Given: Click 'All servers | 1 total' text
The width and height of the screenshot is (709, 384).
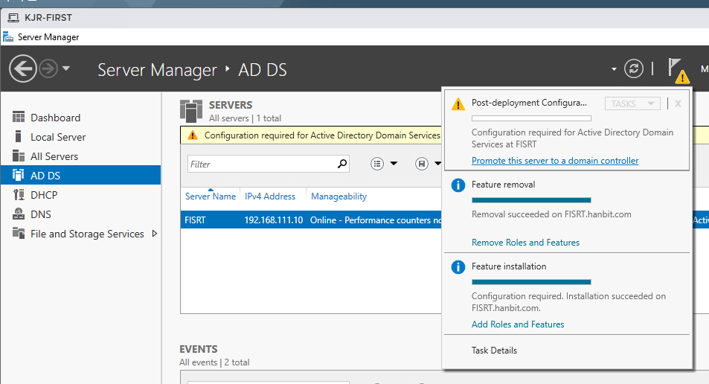Looking at the screenshot, I should pyautogui.click(x=245, y=118).
